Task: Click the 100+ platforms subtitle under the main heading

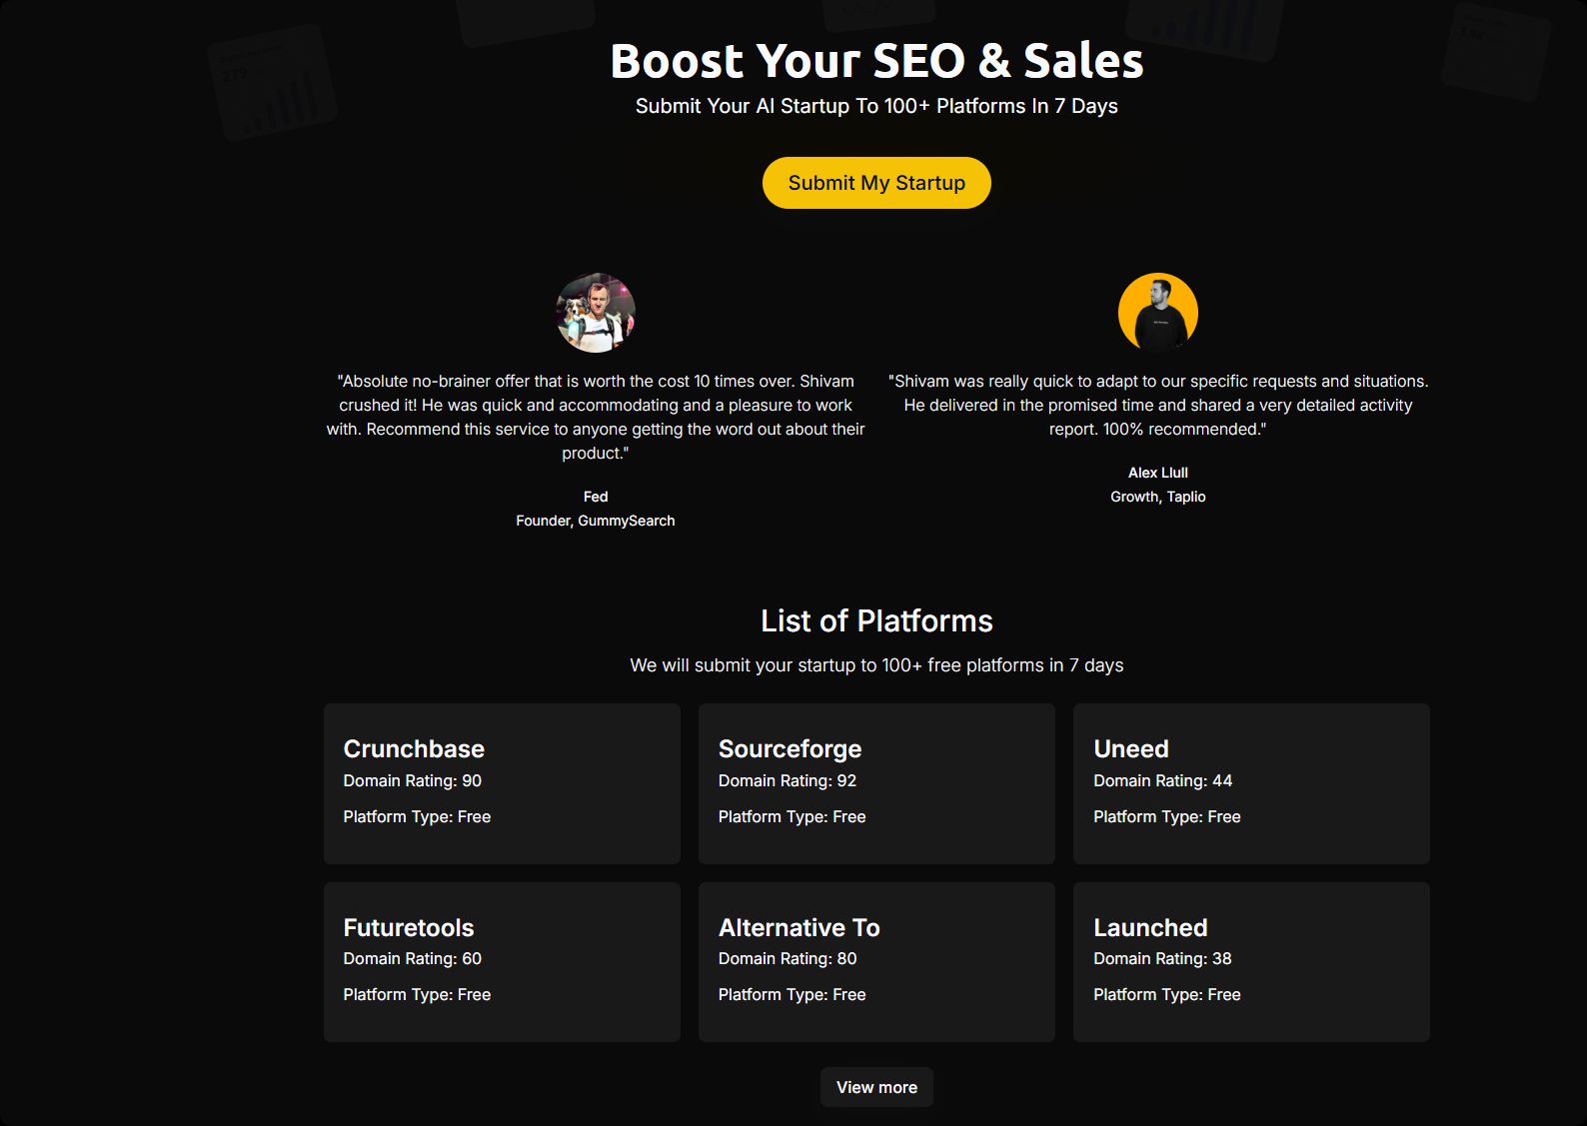Action: [x=876, y=107]
